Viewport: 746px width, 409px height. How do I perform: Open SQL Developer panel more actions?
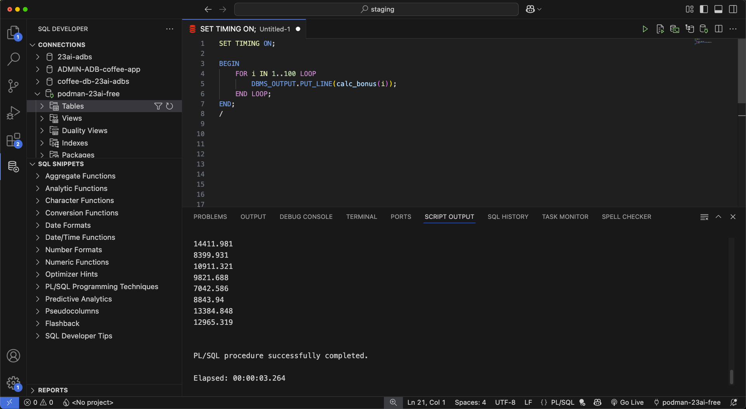point(170,29)
